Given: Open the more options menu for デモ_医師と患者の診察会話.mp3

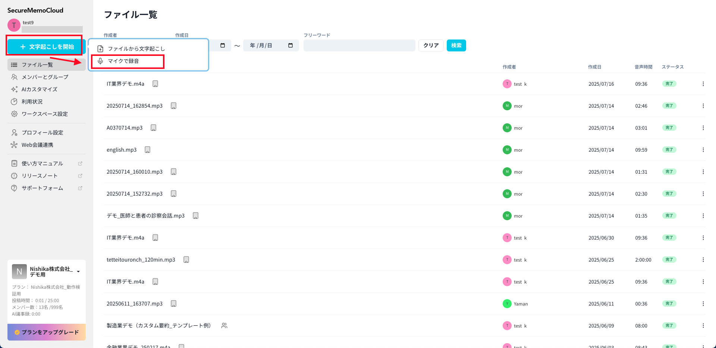Looking at the screenshot, I should tap(703, 216).
